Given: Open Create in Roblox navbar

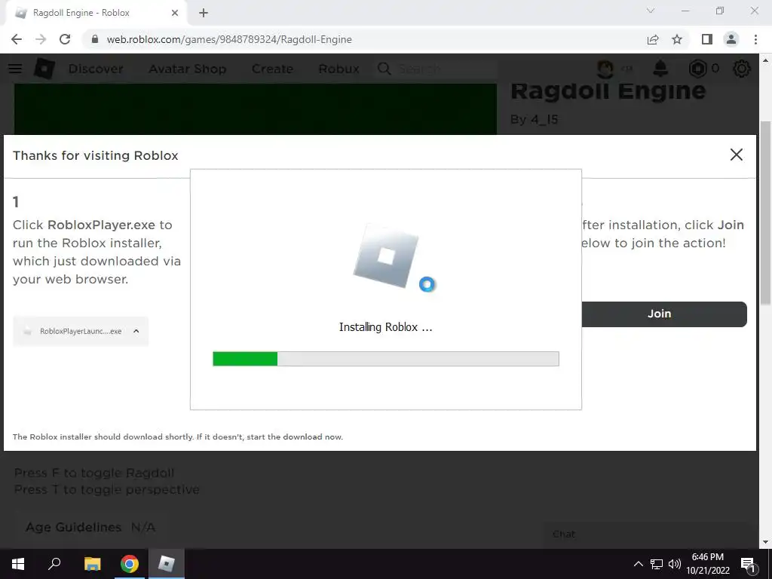Looking at the screenshot, I should coord(272,69).
